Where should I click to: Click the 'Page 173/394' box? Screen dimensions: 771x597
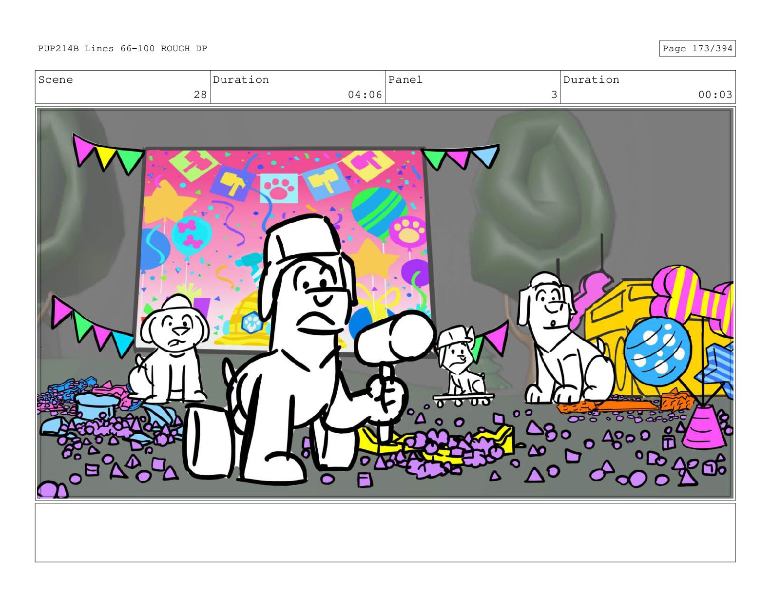[x=697, y=48]
